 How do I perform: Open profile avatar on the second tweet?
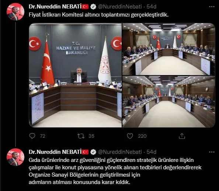[x=15, y=157]
